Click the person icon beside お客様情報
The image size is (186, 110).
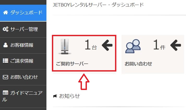coord(5,45)
